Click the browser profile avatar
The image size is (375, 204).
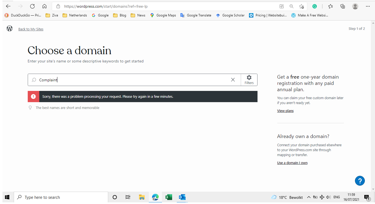click(x=355, y=6)
